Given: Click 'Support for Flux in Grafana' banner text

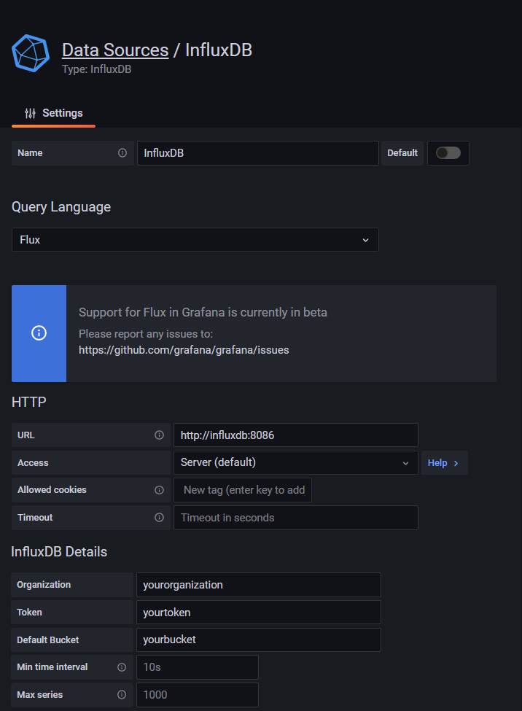Looking at the screenshot, I should coord(203,312).
